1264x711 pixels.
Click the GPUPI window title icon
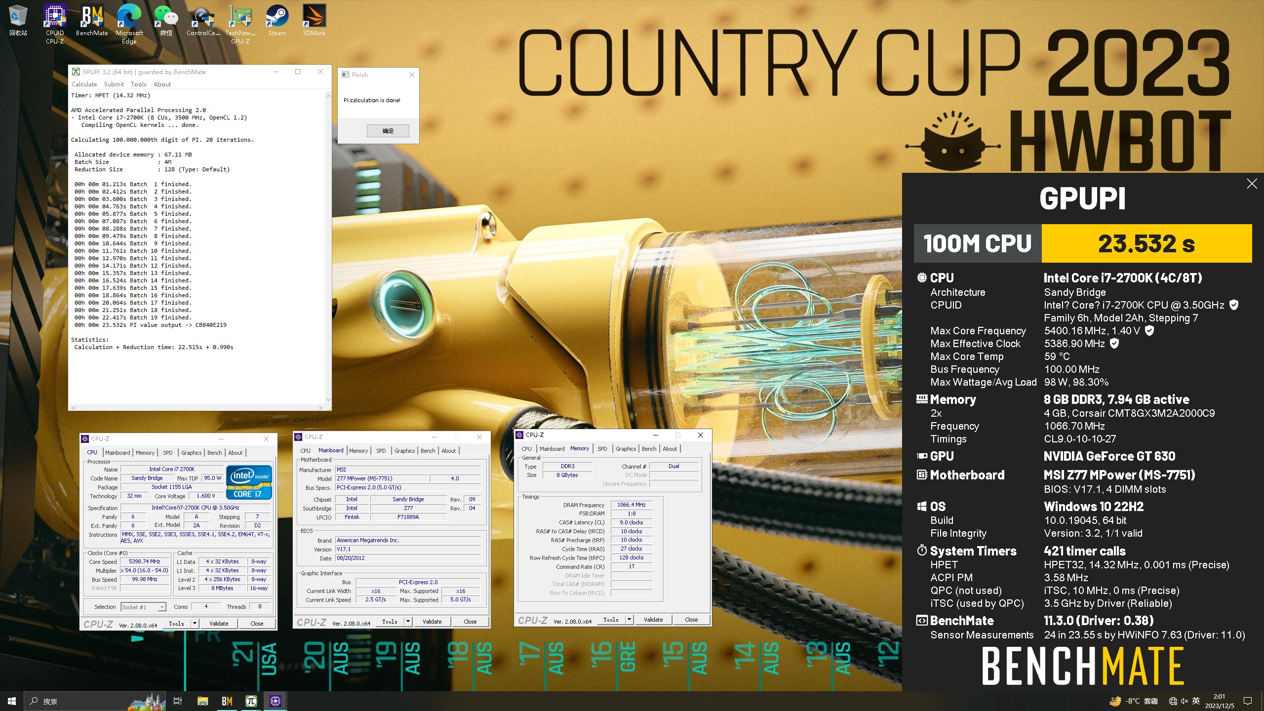click(76, 72)
